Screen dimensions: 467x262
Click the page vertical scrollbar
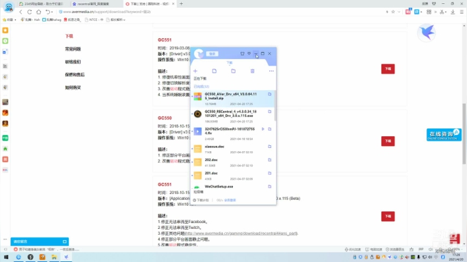[x=464, y=134]
